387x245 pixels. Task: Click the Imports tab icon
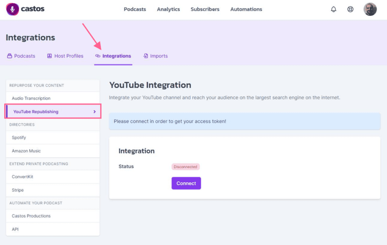(146, 56)
